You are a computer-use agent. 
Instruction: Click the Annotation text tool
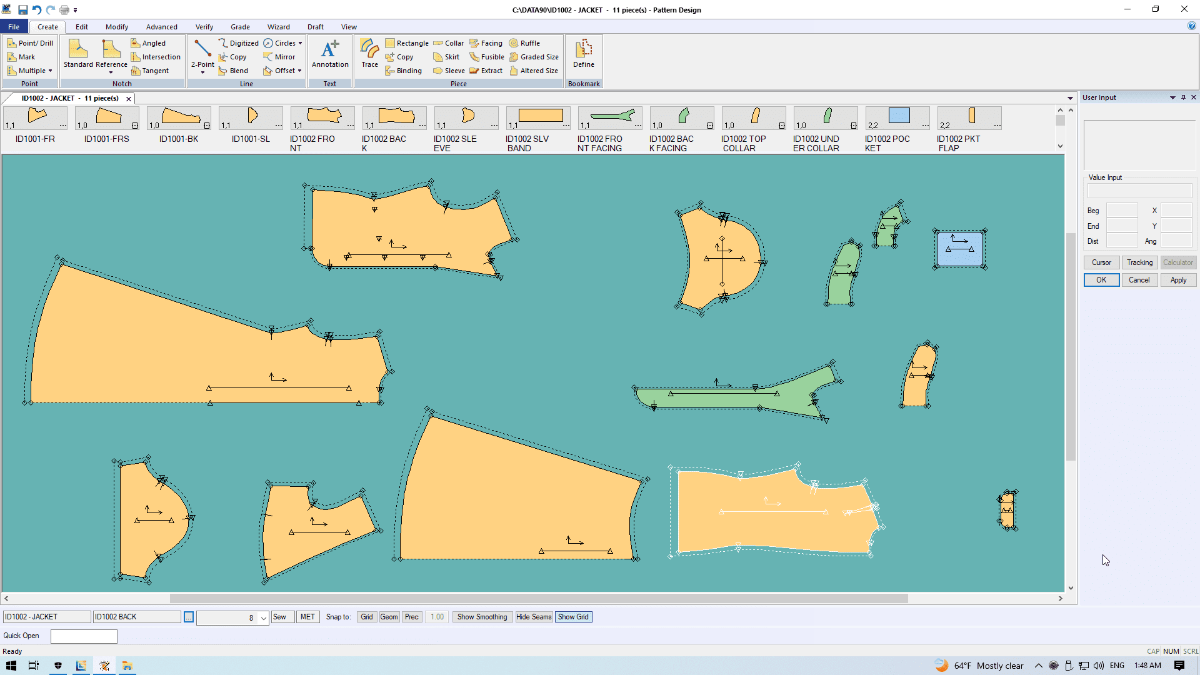(x=330, y=54)
